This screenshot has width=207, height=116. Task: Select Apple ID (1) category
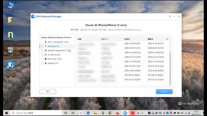click(53, 63)
